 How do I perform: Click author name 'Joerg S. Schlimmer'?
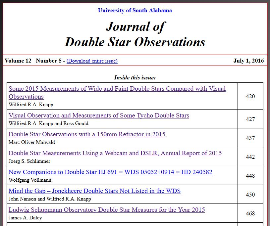tap(29, 161)
